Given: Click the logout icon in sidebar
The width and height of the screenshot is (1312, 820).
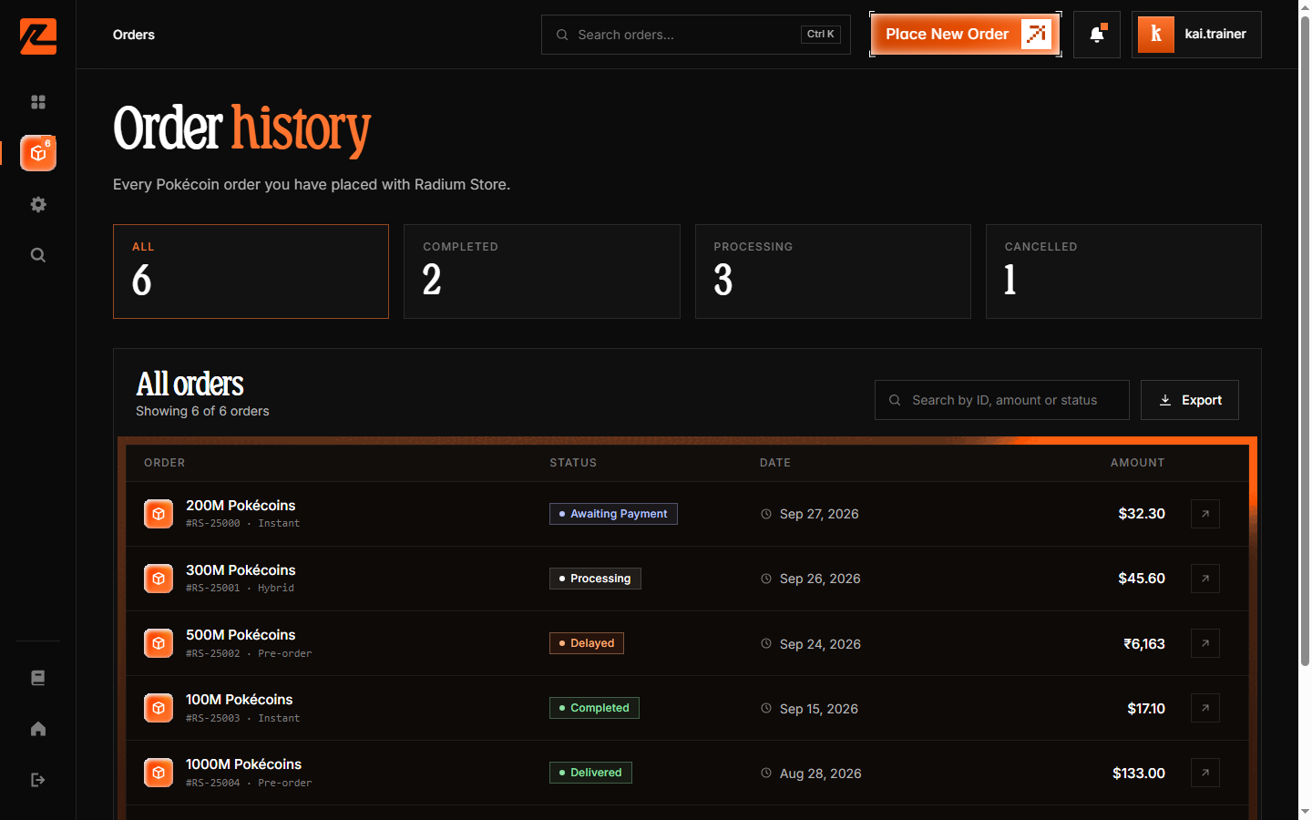Looking at the screenshot, I should (38, 780).
